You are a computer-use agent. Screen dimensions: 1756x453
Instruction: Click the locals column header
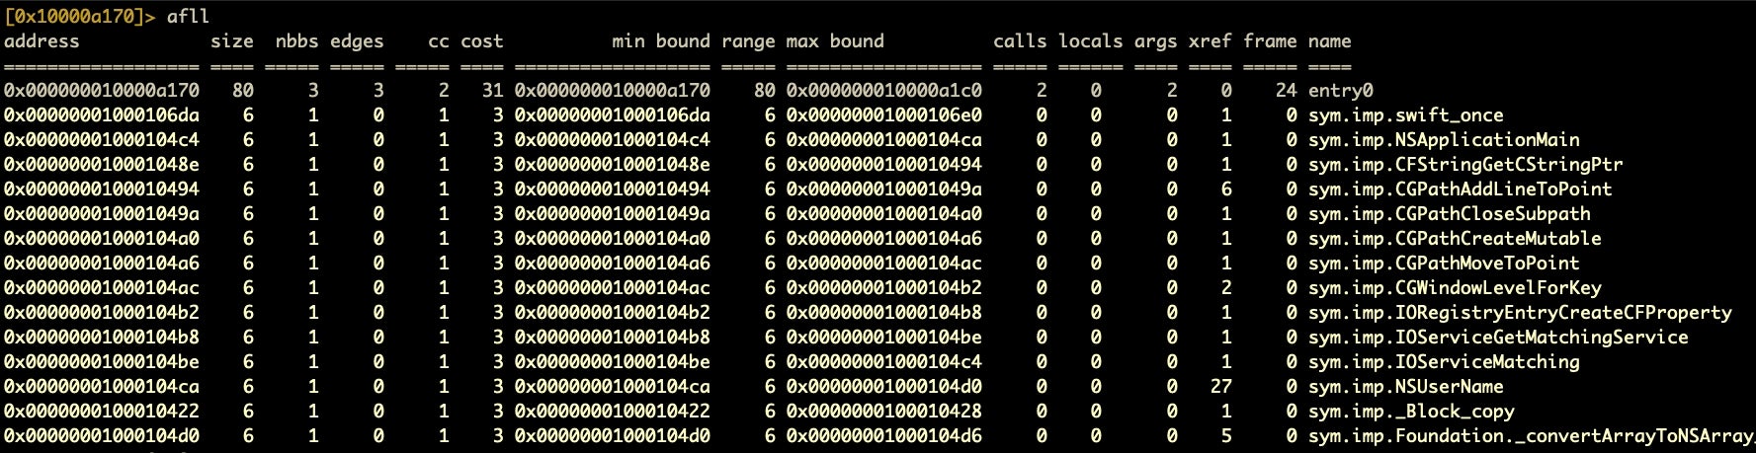click(1090, 41)
